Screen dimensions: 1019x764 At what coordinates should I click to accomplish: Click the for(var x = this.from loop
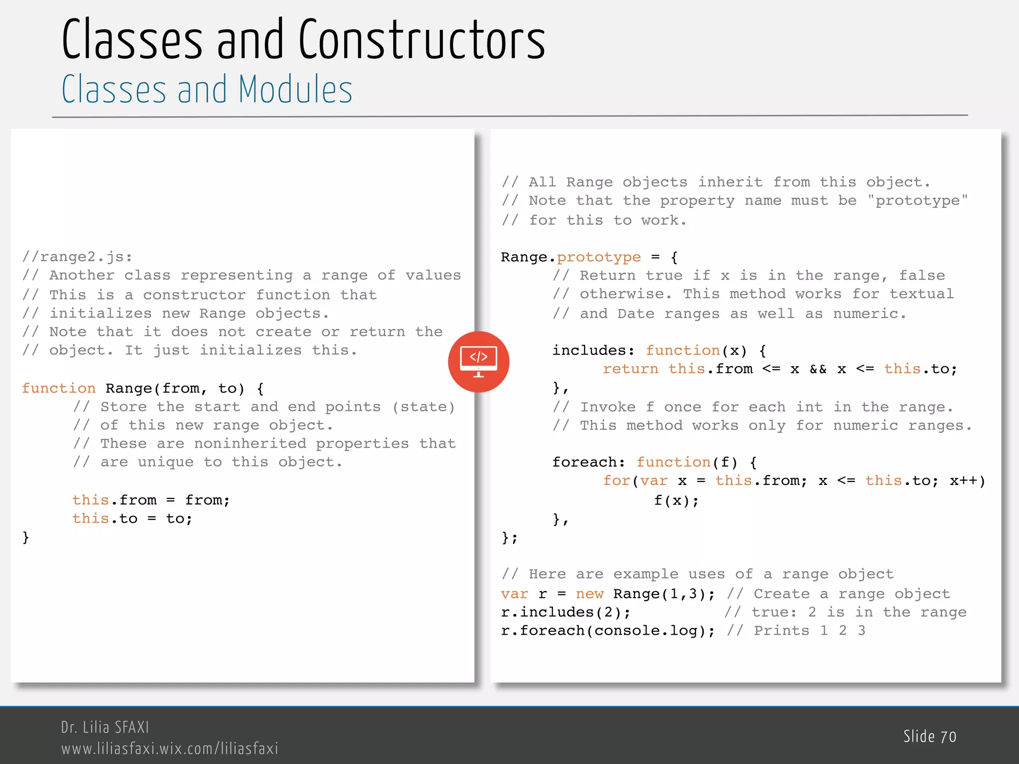point(794,480)
